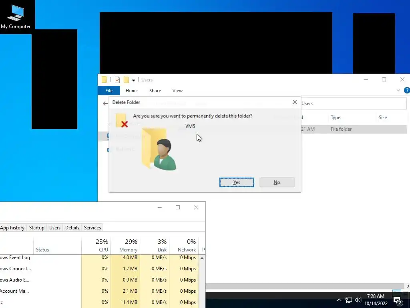Sort processes by the CPU column

(96, 246)
